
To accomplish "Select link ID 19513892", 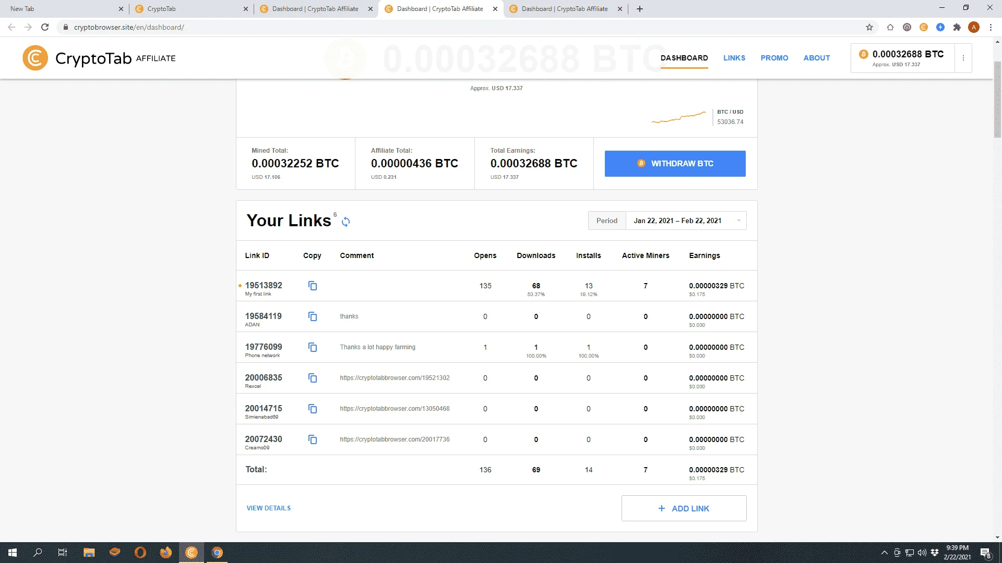I will [x=264, y=285].
